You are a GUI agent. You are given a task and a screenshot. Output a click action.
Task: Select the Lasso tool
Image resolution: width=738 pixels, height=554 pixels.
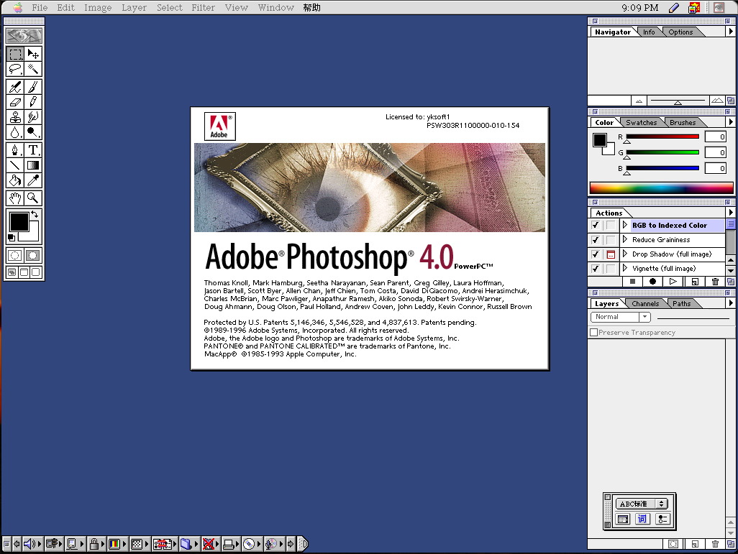pyautogui.click(x=15, y=69)
